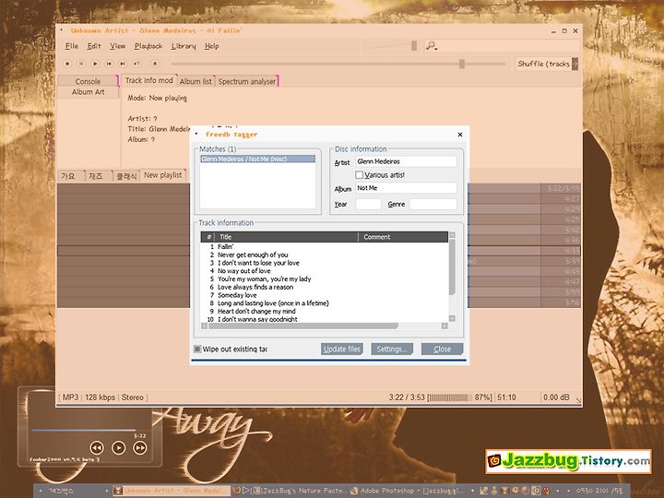664x498 pixels.
Task: Click the Play button in foobar toolbar
Action: point(95,64)
